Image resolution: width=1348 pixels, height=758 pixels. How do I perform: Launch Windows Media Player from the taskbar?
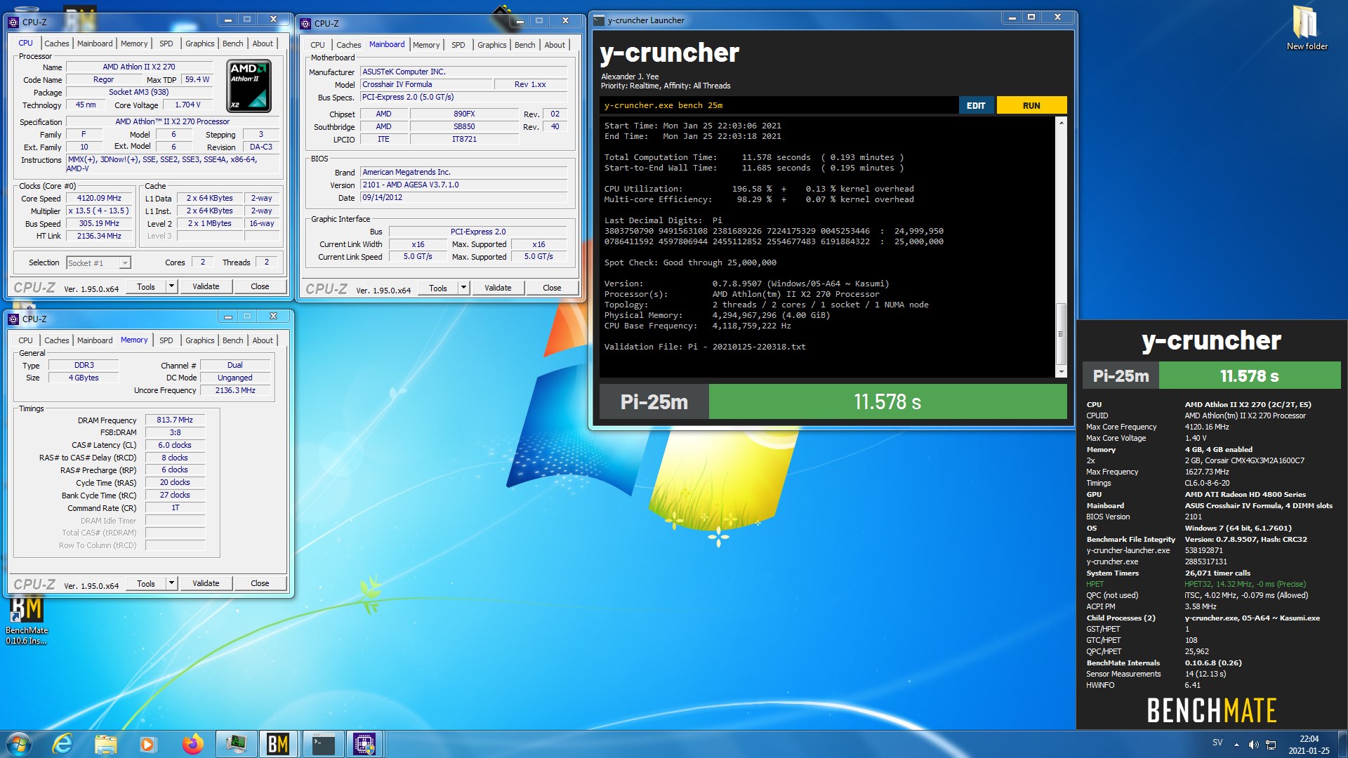pyautogui.click(x=148, y=744)
